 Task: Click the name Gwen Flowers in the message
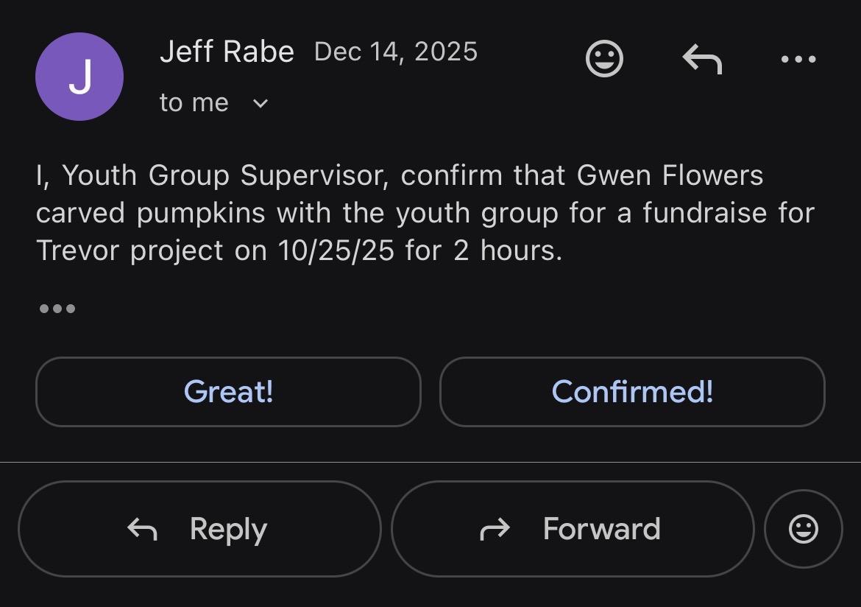point(670,175)
